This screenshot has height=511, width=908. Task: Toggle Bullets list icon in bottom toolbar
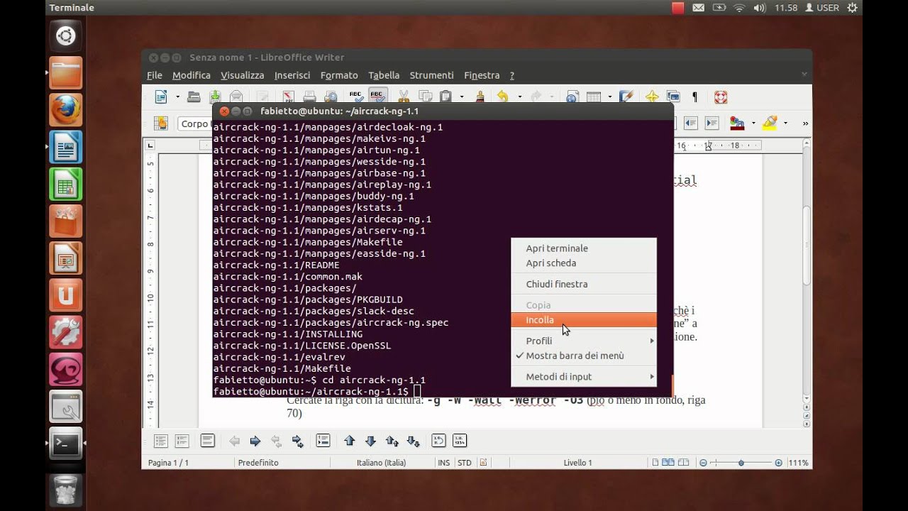click(x=161, y=441)
